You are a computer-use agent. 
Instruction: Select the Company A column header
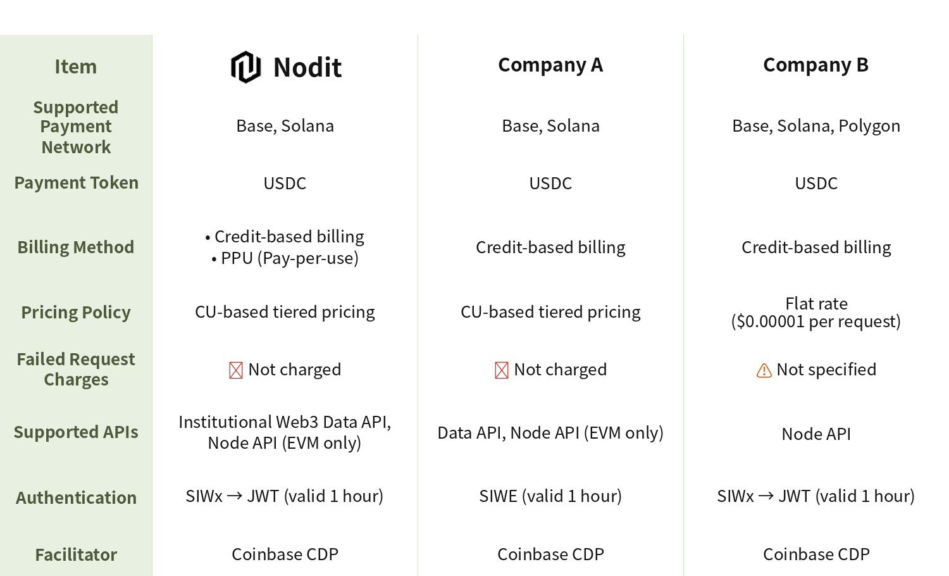pyautogui.click(x=550, y=65)
